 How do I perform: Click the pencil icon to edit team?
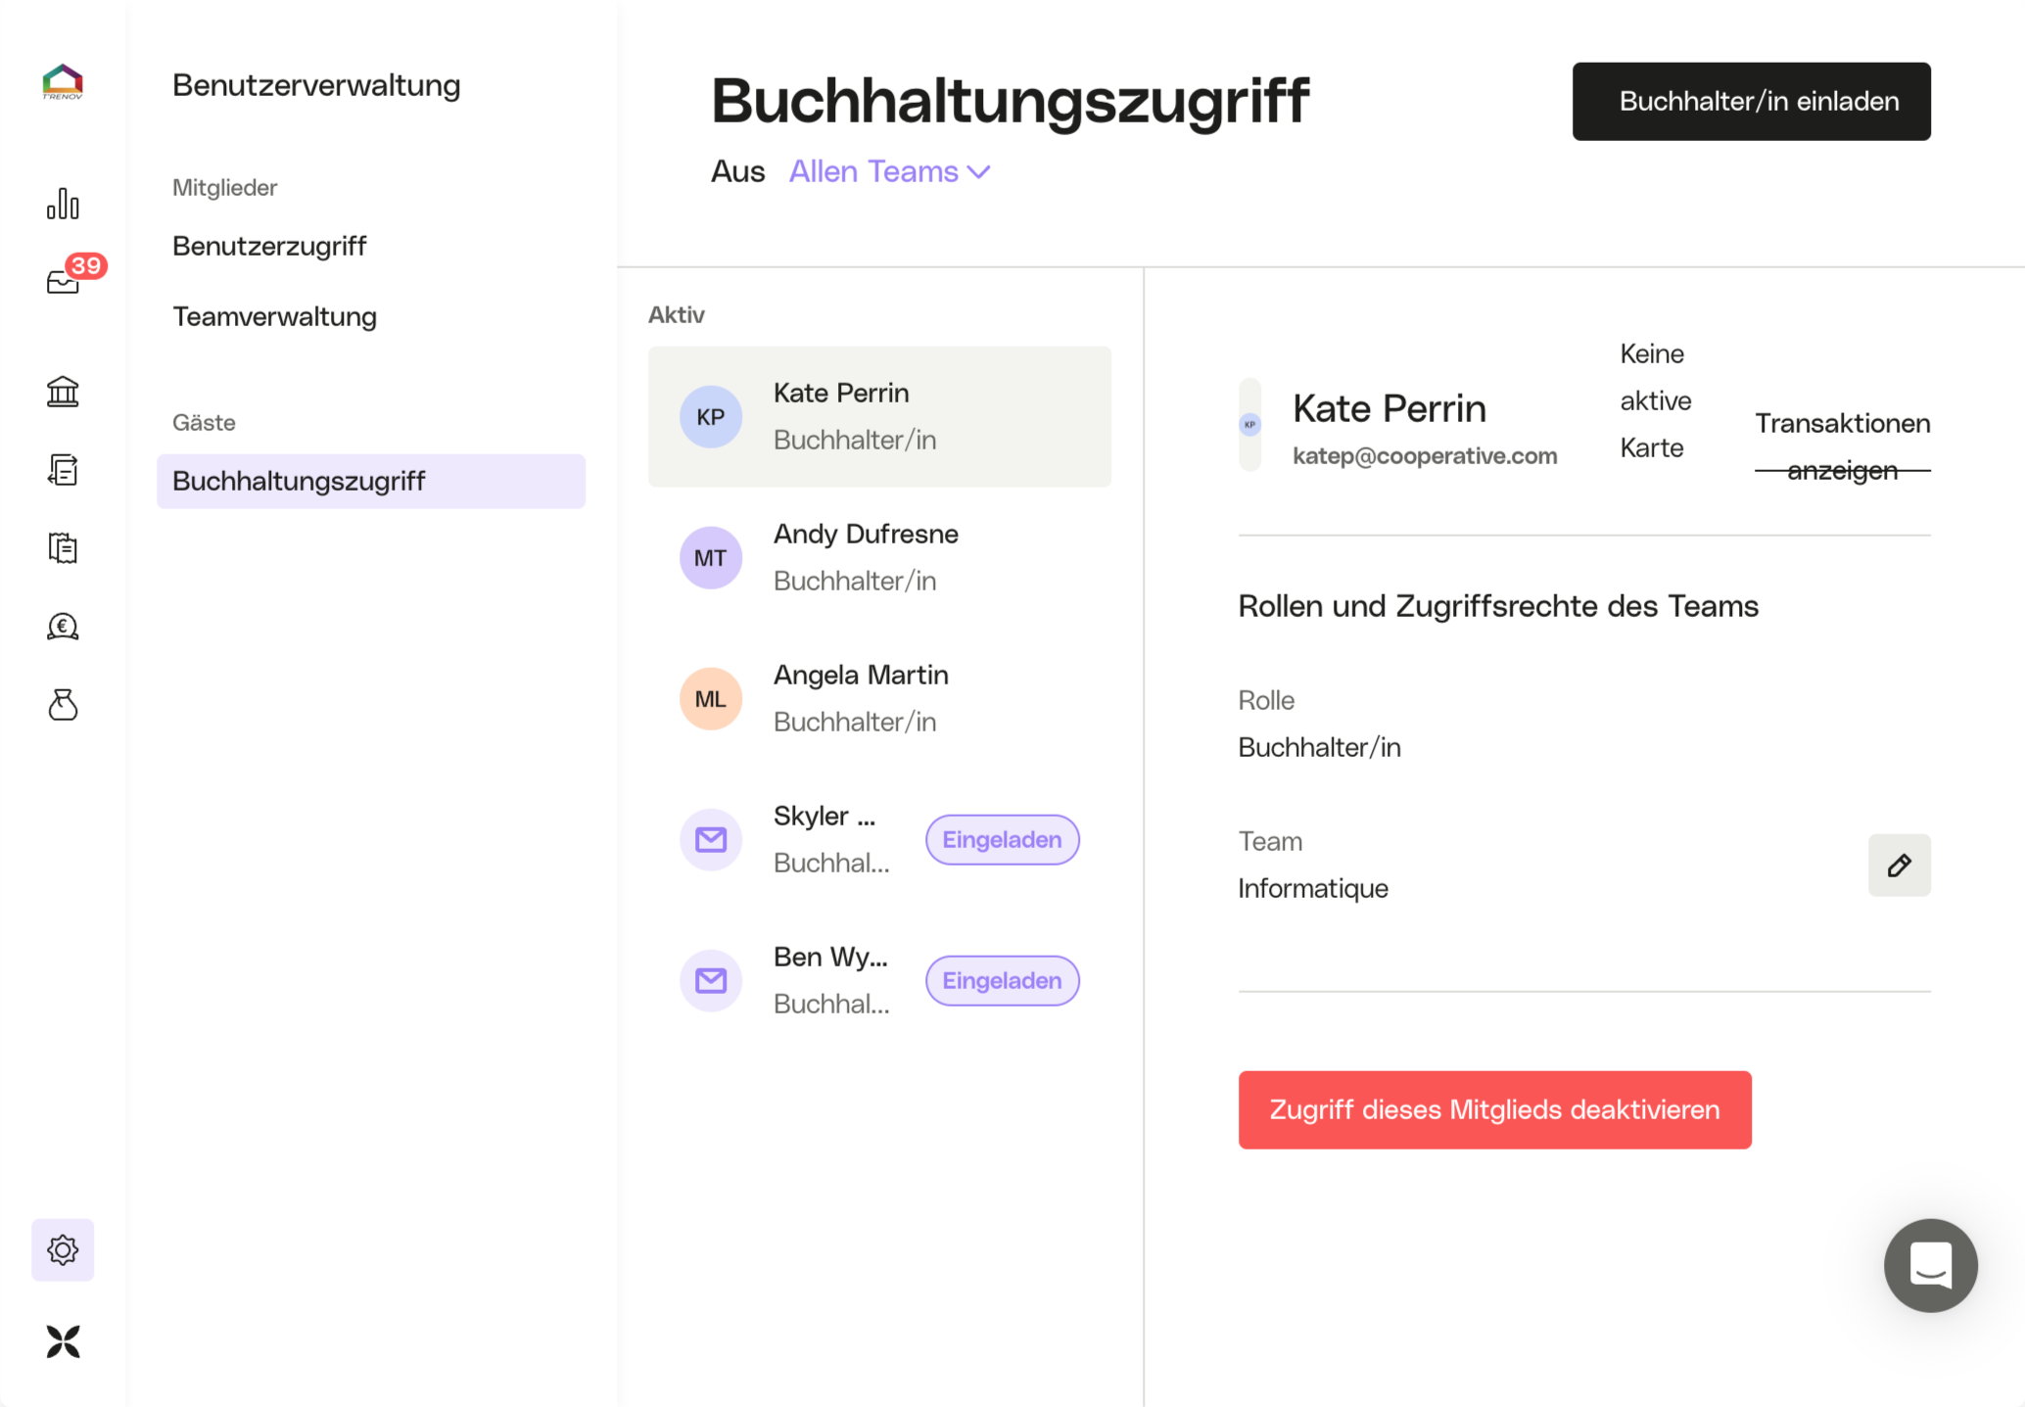tap(1899, 866)
